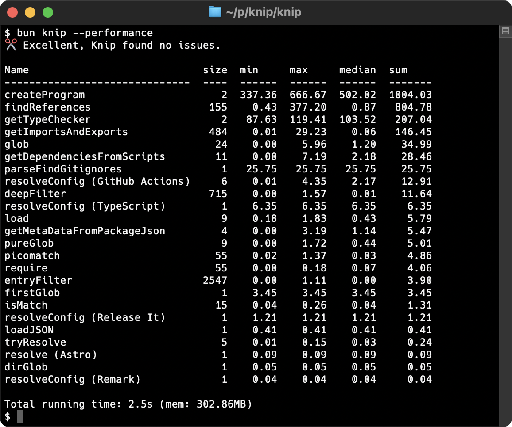512x427 pixels.
Task: Click the scissors emoji before Excellent
Action: click(x=11, y=45)
